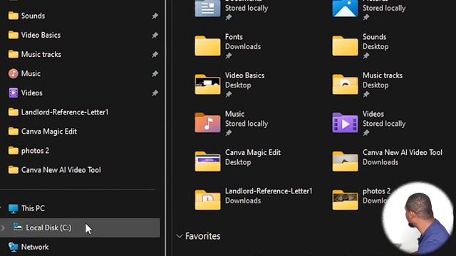Toggle the pin beside Videos in sidebar
Viewport: 456px width, 256px height.
pyautogui.click(x=155, y=93)
